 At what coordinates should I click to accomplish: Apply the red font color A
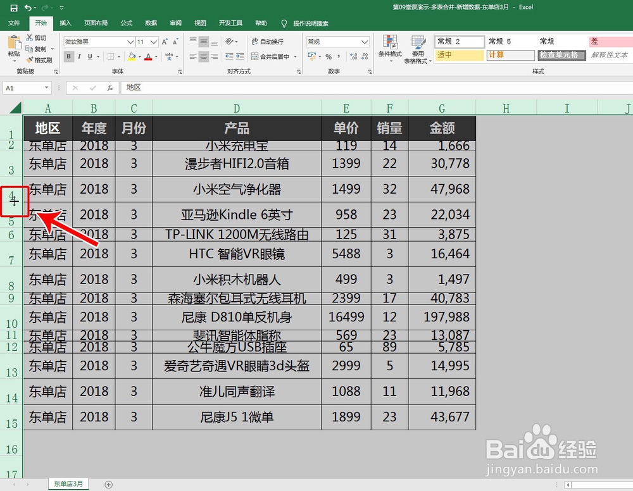click(148, 57)
